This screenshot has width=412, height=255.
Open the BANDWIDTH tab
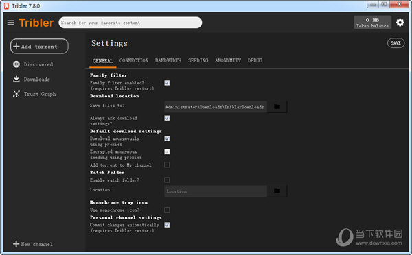[x=168, y=60]
